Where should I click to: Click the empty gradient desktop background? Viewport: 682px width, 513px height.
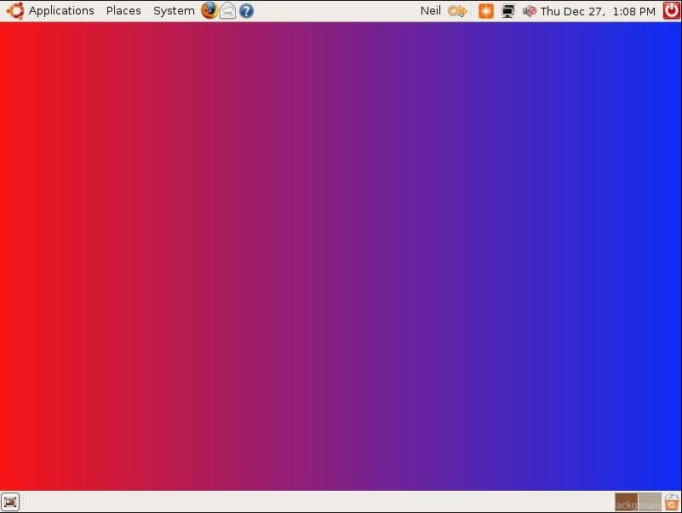pyautogui.click(x=341, y=256)
